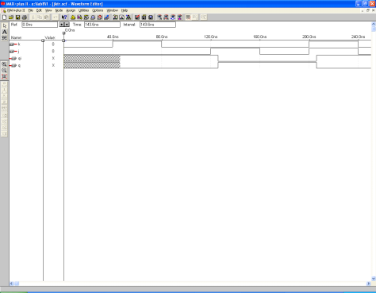376x293 pixels.
Task: Click the left arrow beside the Ref field
Action: coord(62,25)
